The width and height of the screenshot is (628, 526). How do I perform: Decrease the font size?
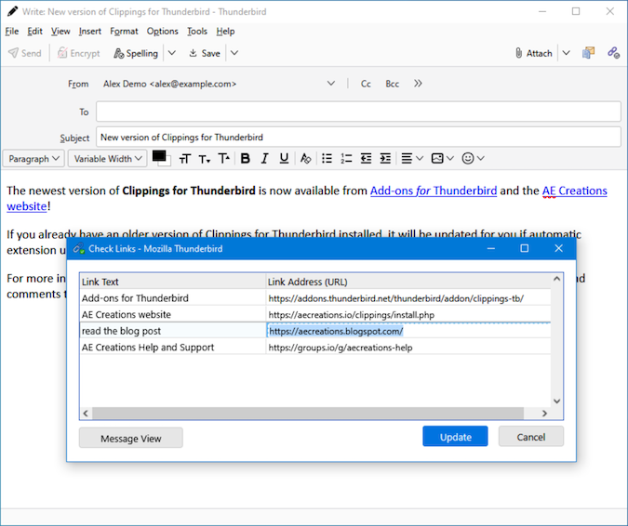pos(205,159)
